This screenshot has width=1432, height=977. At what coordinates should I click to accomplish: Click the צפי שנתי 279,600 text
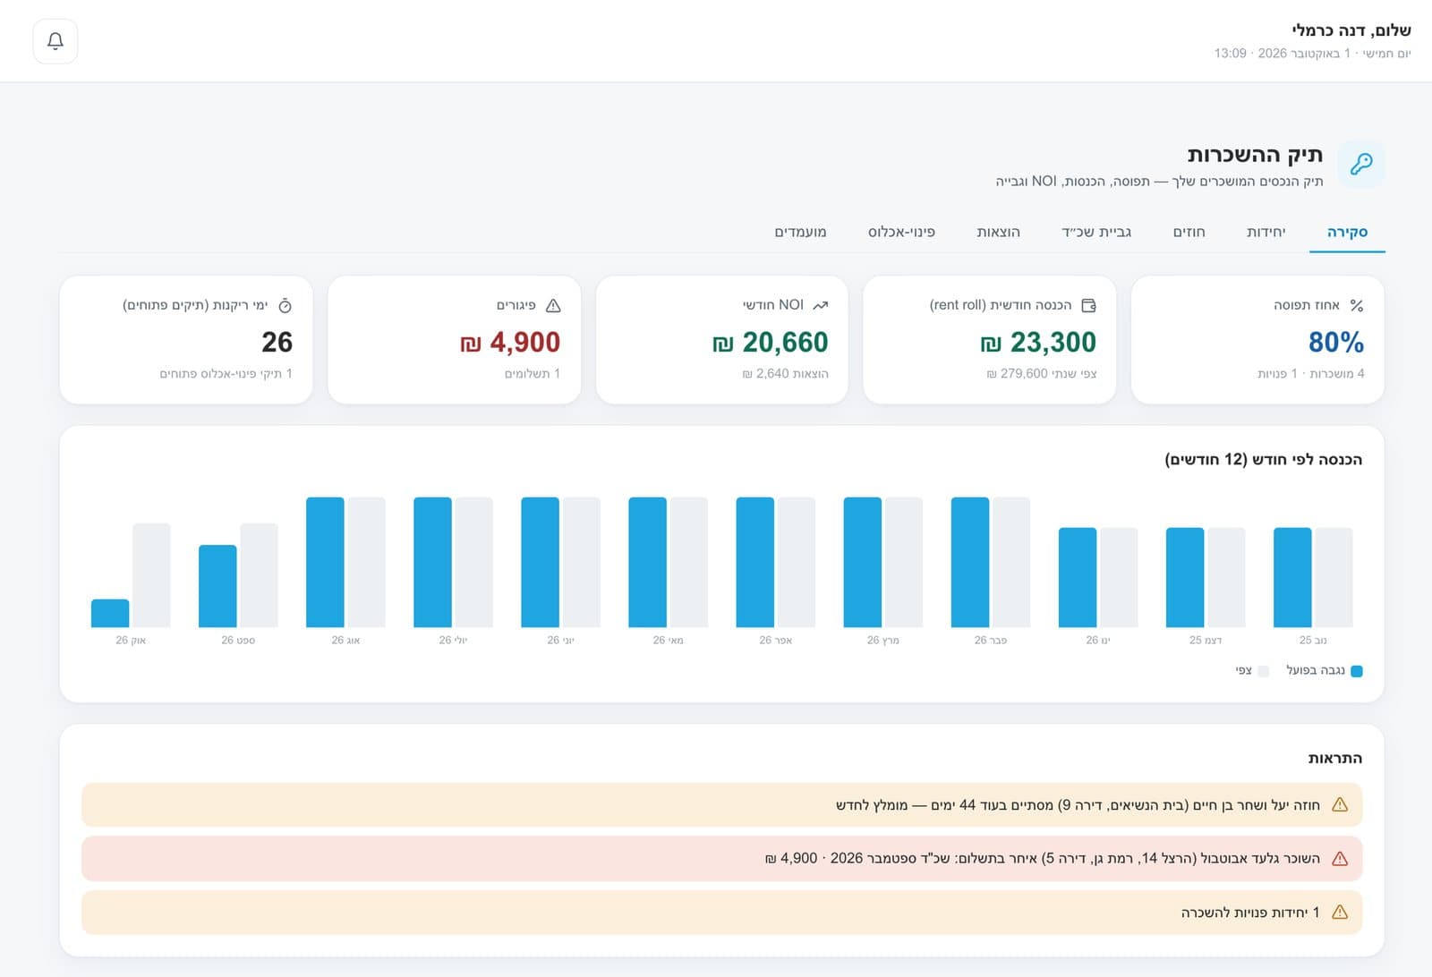(x=1042, y=374)
